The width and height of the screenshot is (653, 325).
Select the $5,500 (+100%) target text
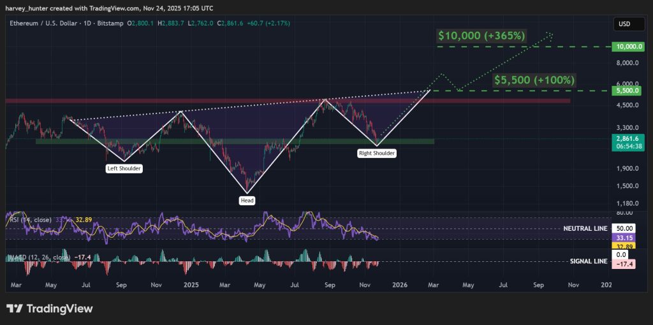pos(534,80)
